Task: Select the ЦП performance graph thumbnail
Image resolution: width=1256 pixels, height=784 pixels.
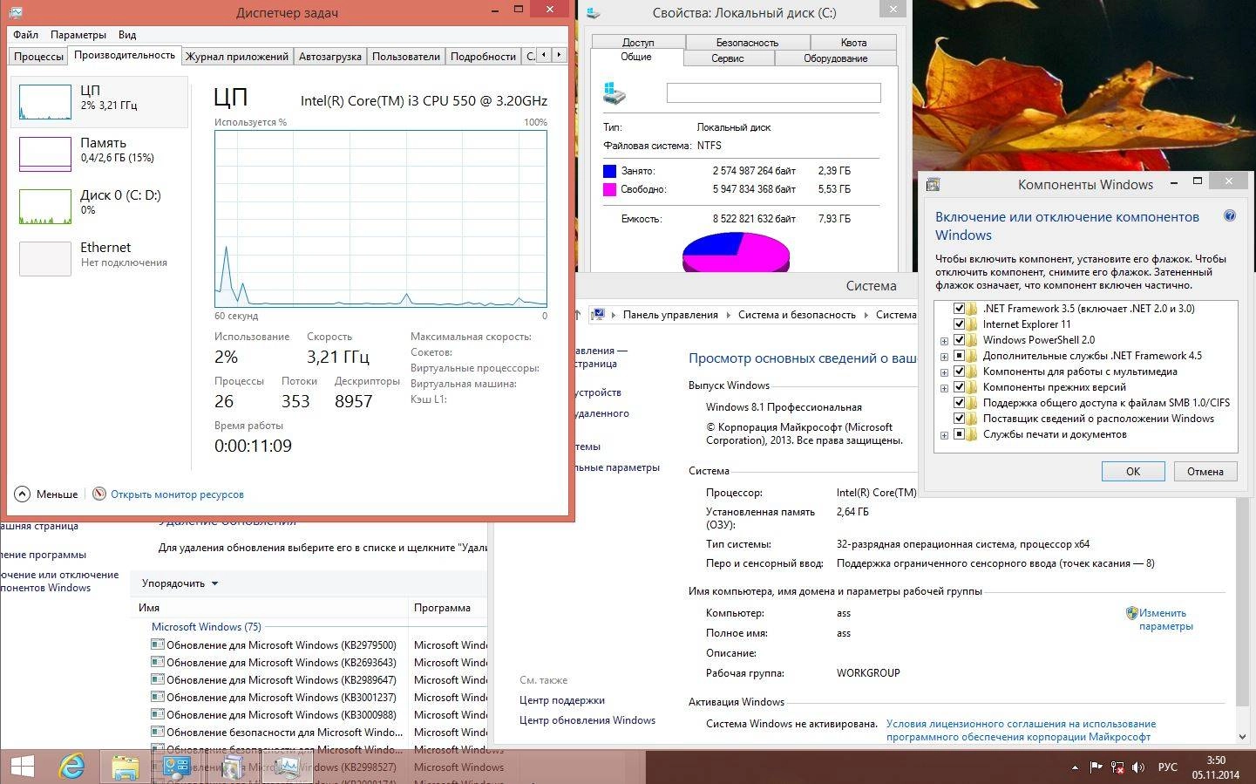Action: click(45, 102)
